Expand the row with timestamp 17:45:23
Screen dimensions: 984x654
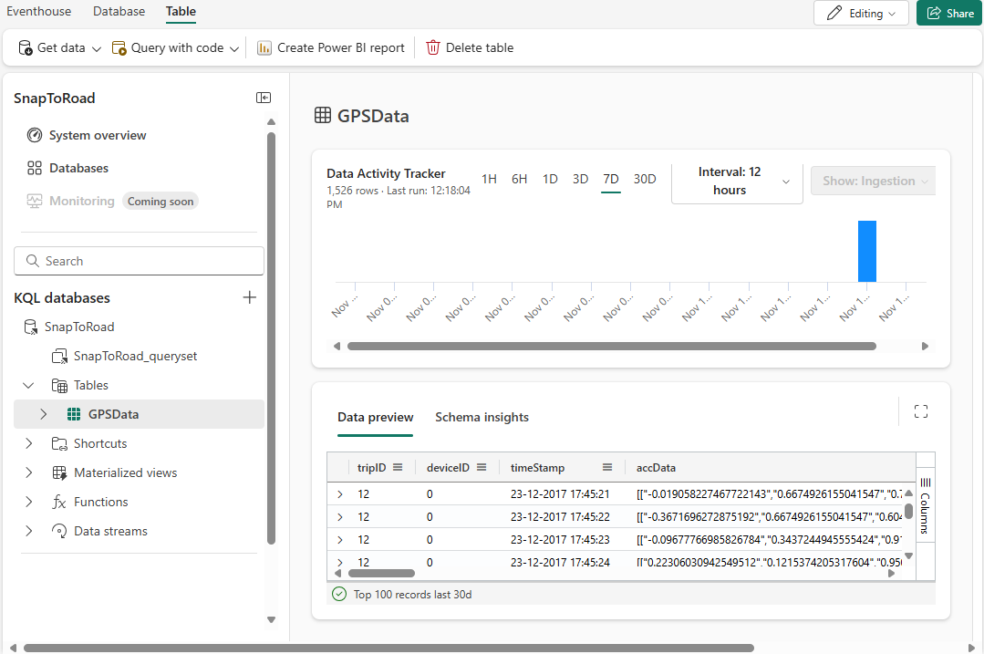(x=339, y=540)
